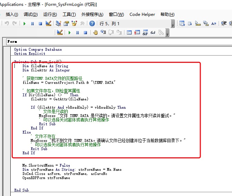Open the Properties Window
The image size is (232, 196).
tap(66, 23)
